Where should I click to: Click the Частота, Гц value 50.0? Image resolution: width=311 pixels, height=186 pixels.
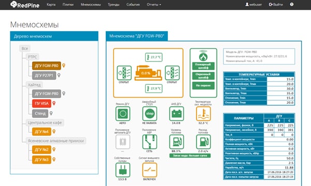pos(279,158)
